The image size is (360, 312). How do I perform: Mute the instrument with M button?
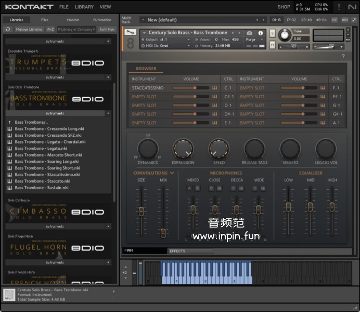tap(273, 45)
